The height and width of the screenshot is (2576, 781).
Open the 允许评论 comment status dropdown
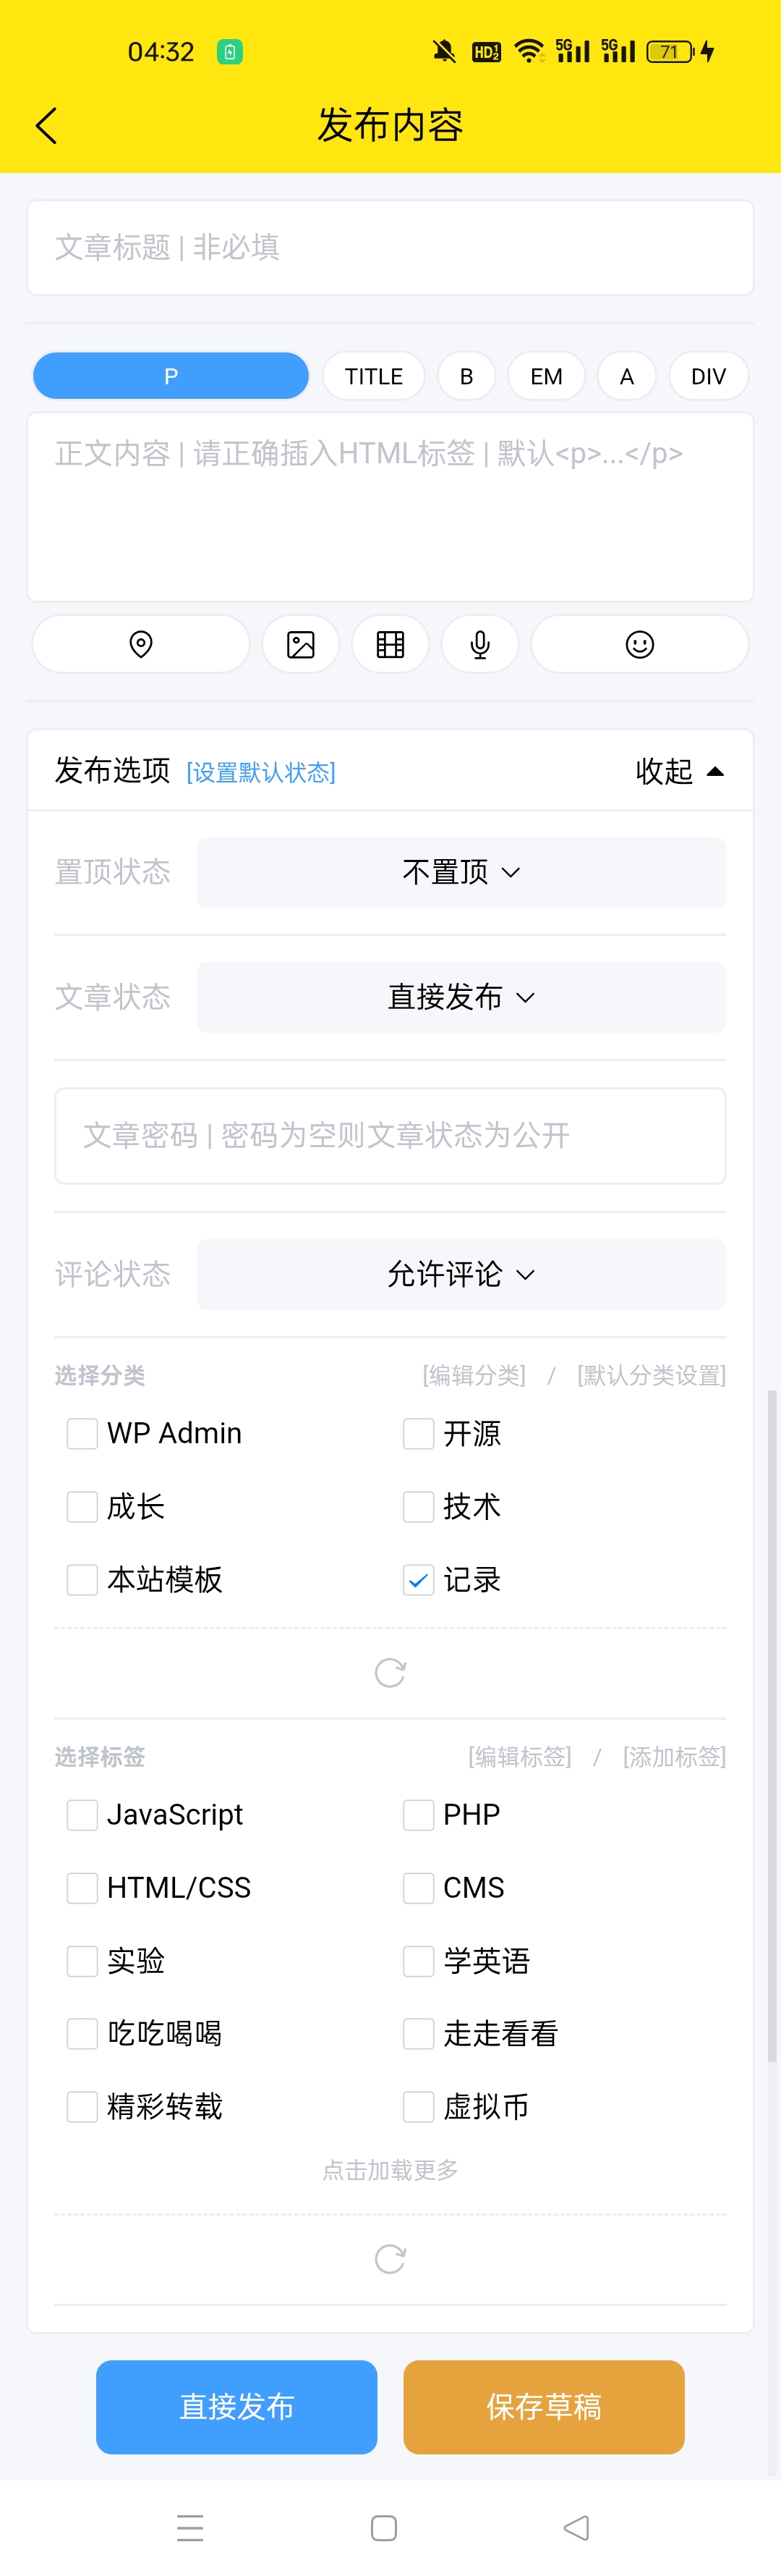pos(461,1274)
